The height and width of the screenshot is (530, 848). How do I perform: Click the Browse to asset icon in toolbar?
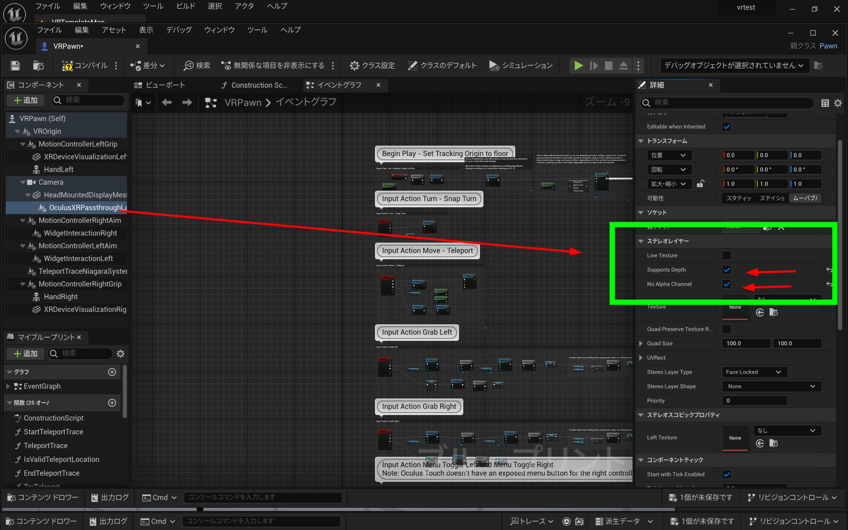click(38, 66)
